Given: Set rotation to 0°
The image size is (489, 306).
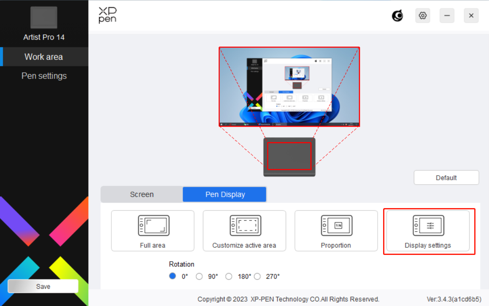Looking at the screenshot, I should tap(173, 276).
